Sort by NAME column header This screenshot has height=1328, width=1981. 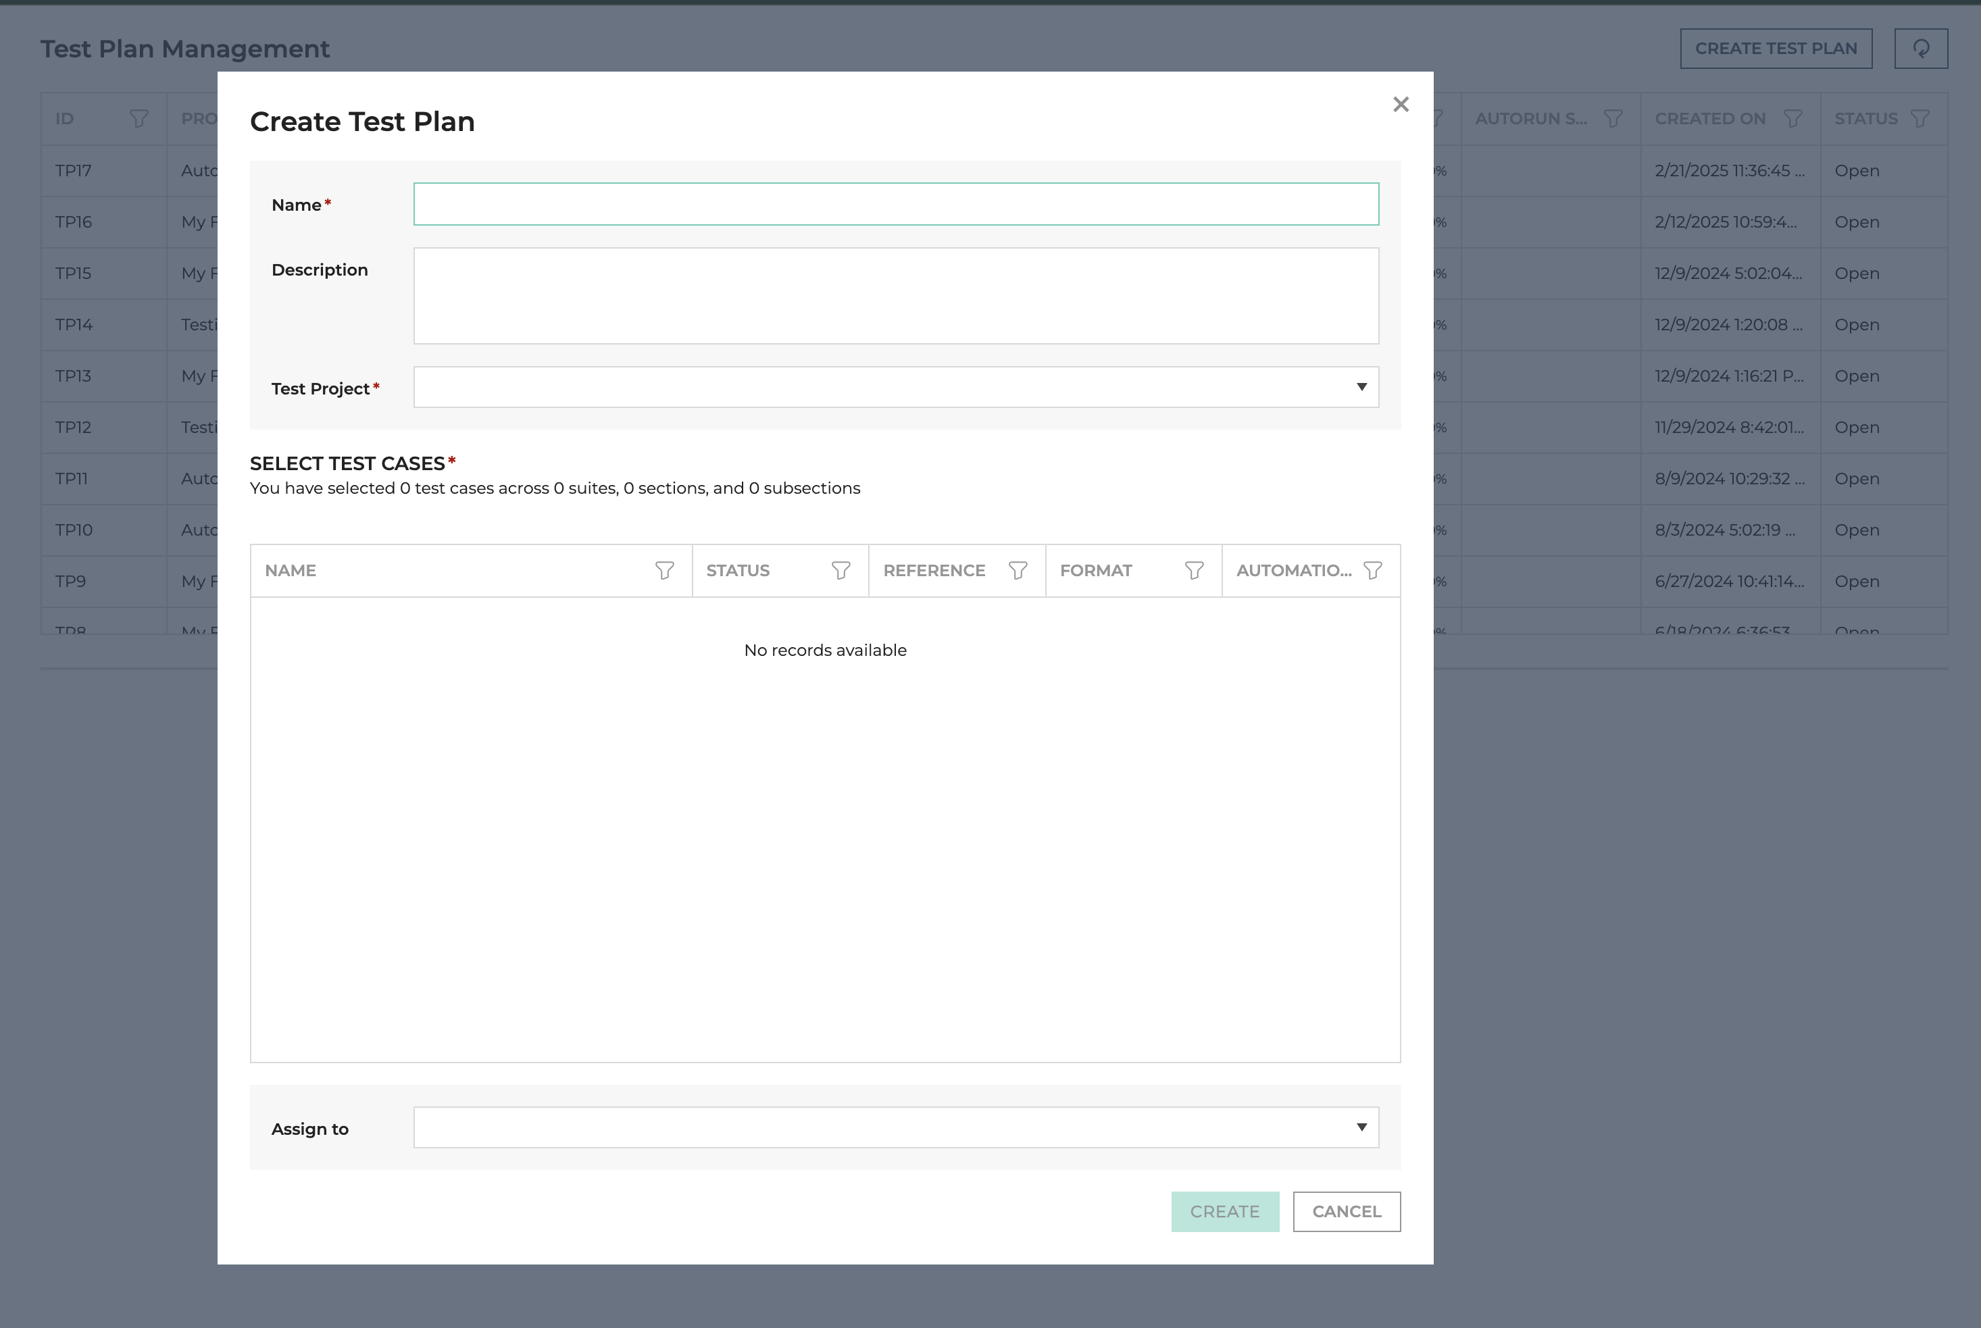[x=291, y=571]
